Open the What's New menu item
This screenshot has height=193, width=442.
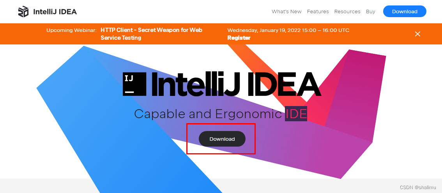click(x=286, y=12)
